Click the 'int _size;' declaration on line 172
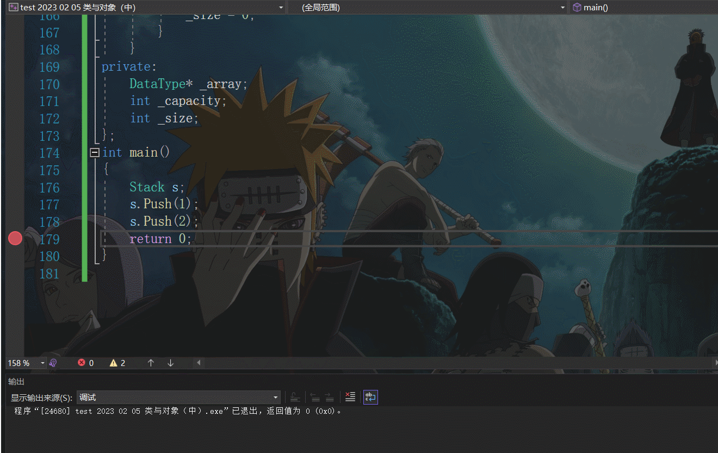The width and height of the screenshot is (718, 453). [x=164, y=118]
